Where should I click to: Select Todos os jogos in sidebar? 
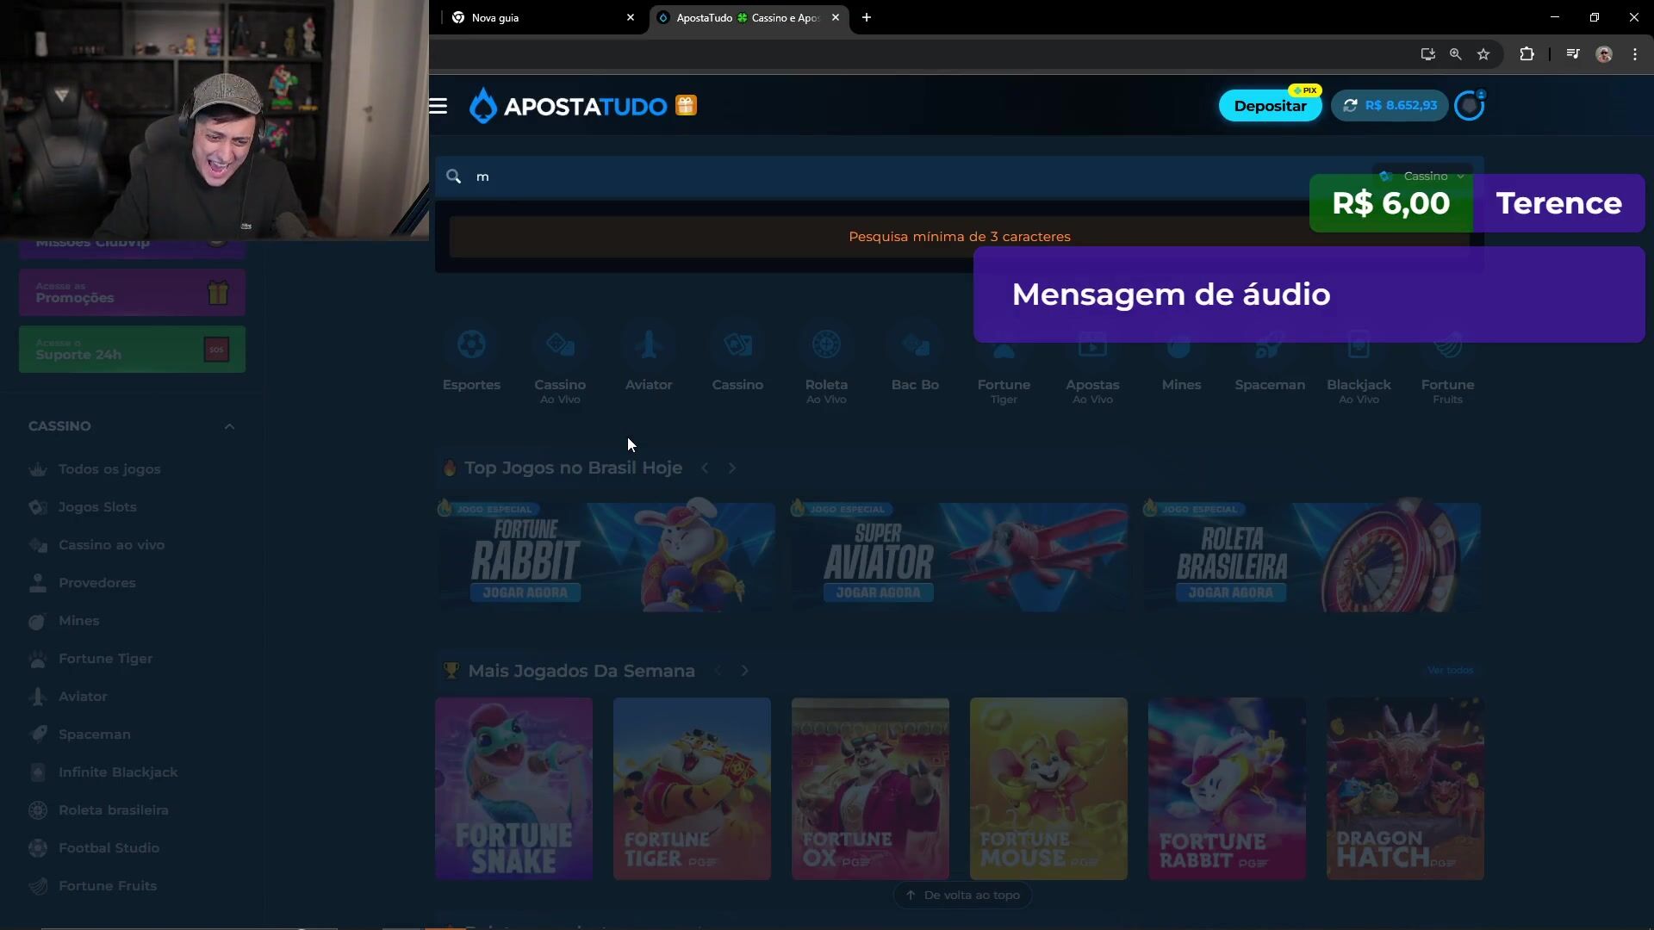click(109, 469)
